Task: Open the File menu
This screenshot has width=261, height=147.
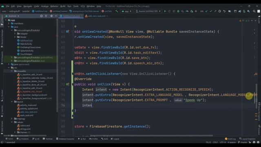Action: 7,6
